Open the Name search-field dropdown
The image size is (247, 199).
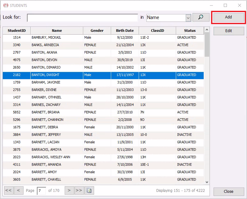coord(188,18)
